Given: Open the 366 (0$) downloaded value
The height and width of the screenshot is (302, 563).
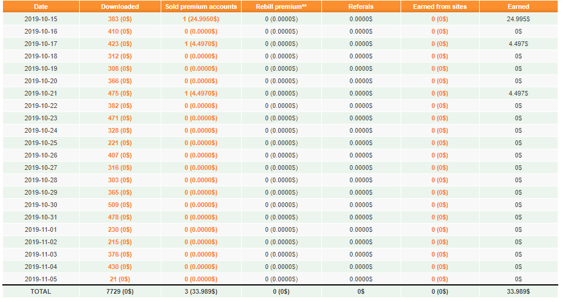Looking at the screenshot, I should point(120,81).
